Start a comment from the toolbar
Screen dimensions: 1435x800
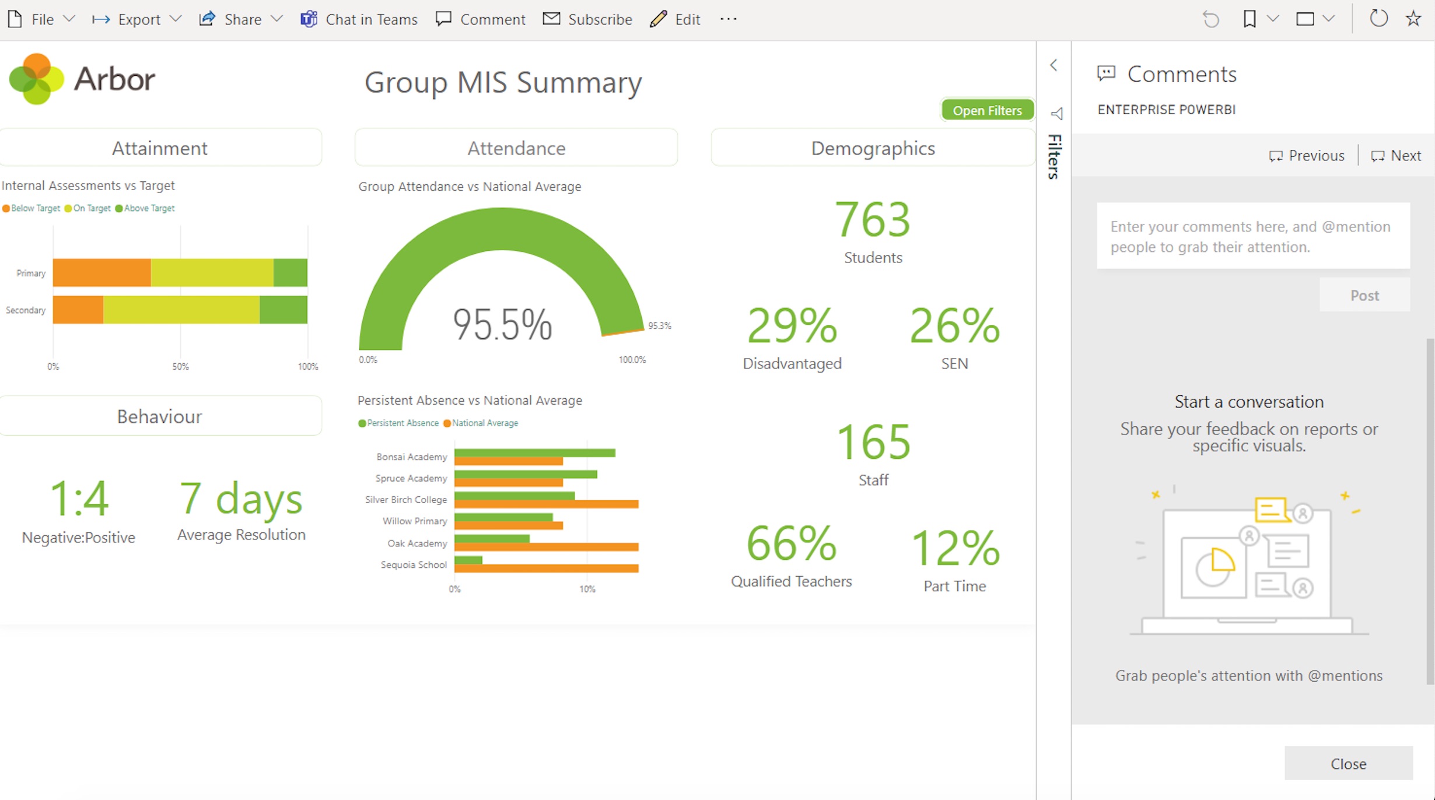coord(480,19)
